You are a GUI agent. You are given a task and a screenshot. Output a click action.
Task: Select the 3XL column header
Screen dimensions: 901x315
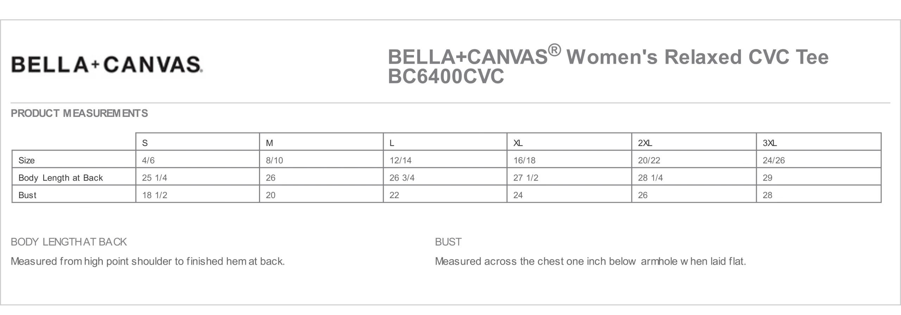pyautogui.click(x=819, y=142)
